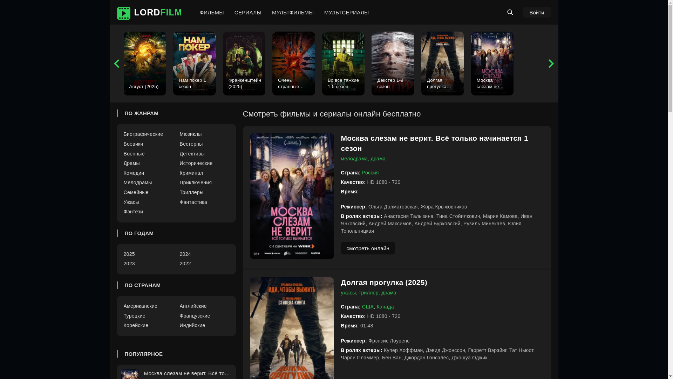Image resolution: width=673 pixels, height=379 pixels.
Task: Select the Боевики genre
Action: pos(133,144)
